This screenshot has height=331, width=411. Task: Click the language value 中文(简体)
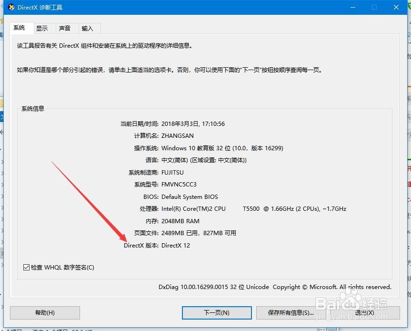175,160
